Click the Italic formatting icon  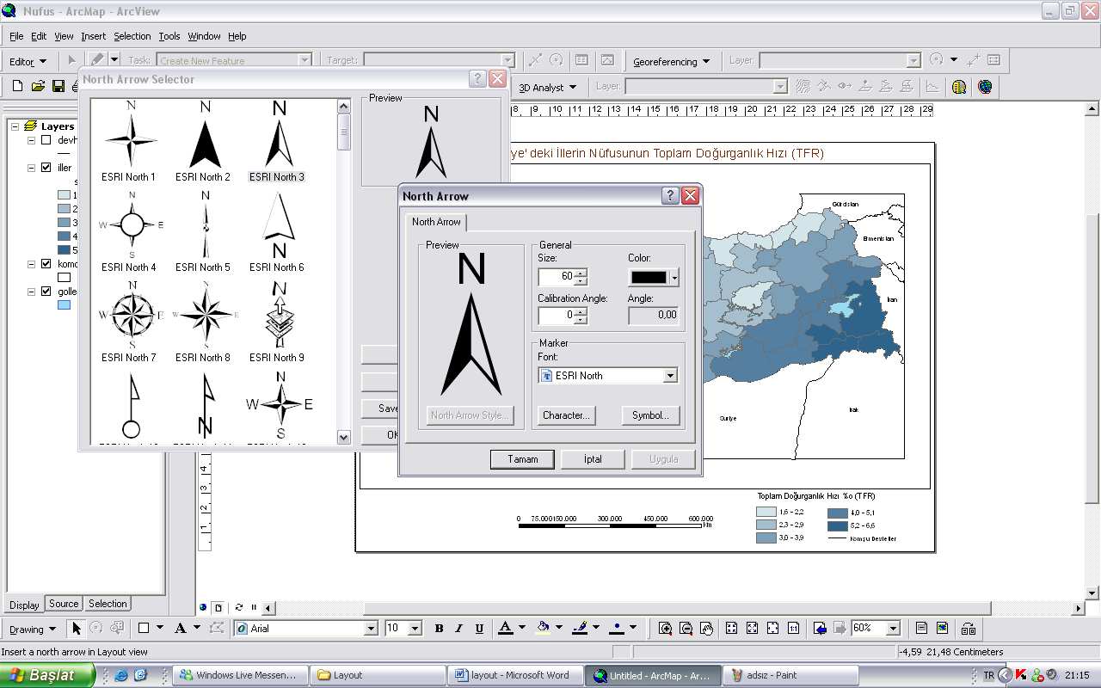click(x=459, y=629)
